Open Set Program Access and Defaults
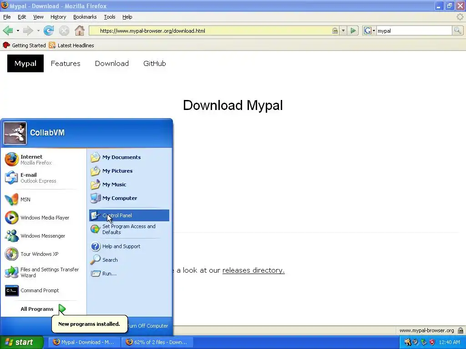 coord(129,229)
